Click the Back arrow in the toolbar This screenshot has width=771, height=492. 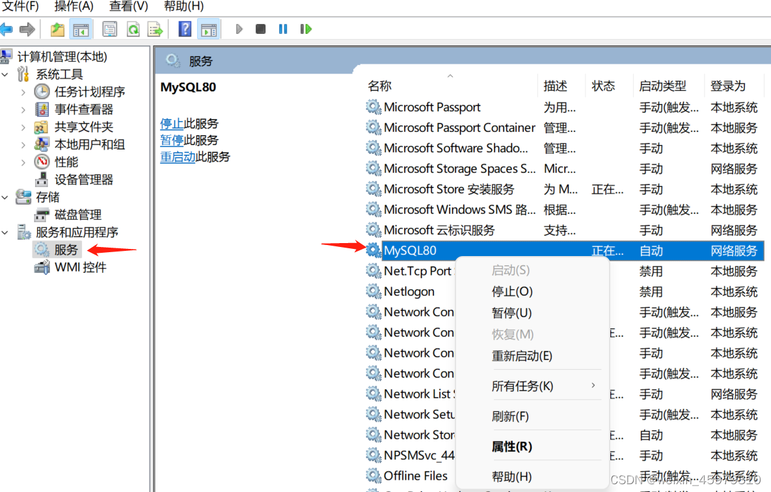pyautogui.click(x=7, y=29)
